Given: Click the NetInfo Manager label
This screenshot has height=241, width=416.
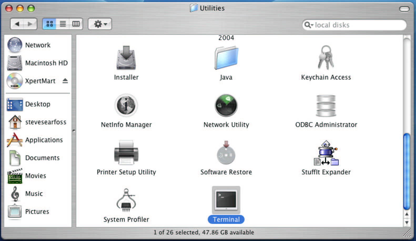Looking at the screenshot, I should [x=126, y=125].
